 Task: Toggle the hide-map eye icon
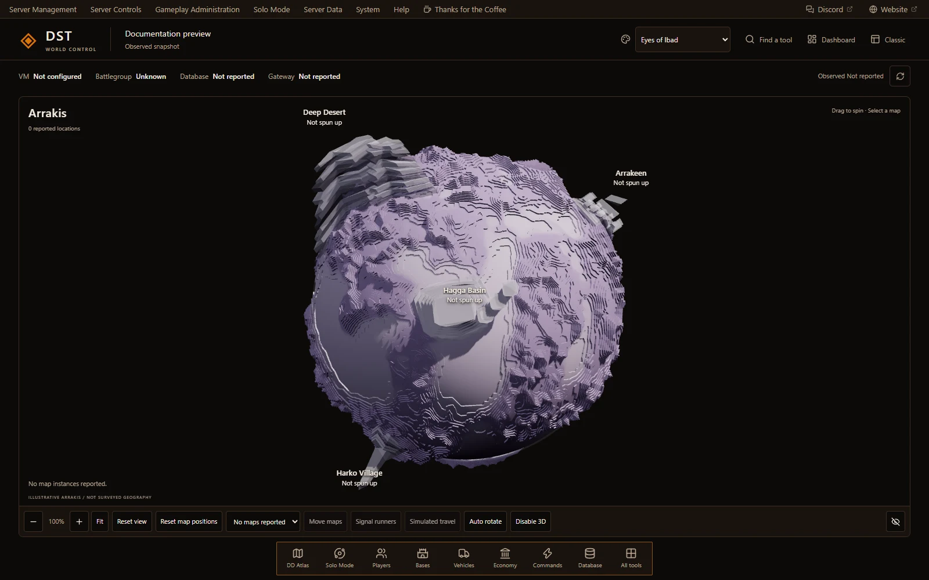tap(895, 521)
